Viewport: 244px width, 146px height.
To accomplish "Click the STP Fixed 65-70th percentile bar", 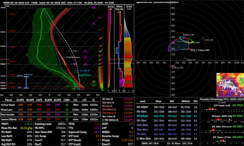I will (222, 110).
